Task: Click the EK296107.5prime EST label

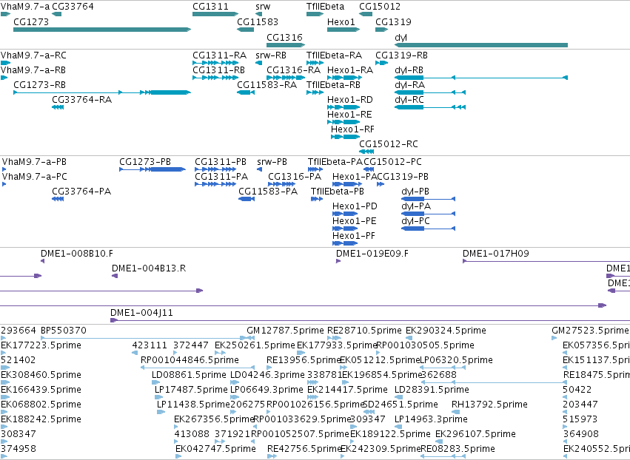Action: coord(475,434)
